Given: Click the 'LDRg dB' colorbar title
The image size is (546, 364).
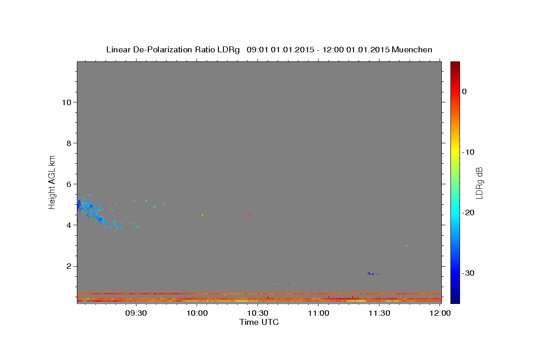Looking at the screenshot, I should click(479, 182).
